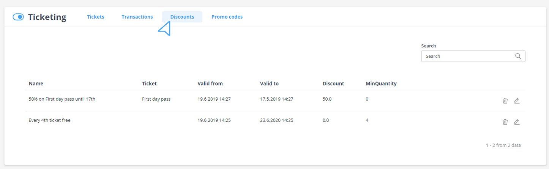549x169 pixels.
Task: Select the Every 4th ticket free row name
Action: pos(49,120)
